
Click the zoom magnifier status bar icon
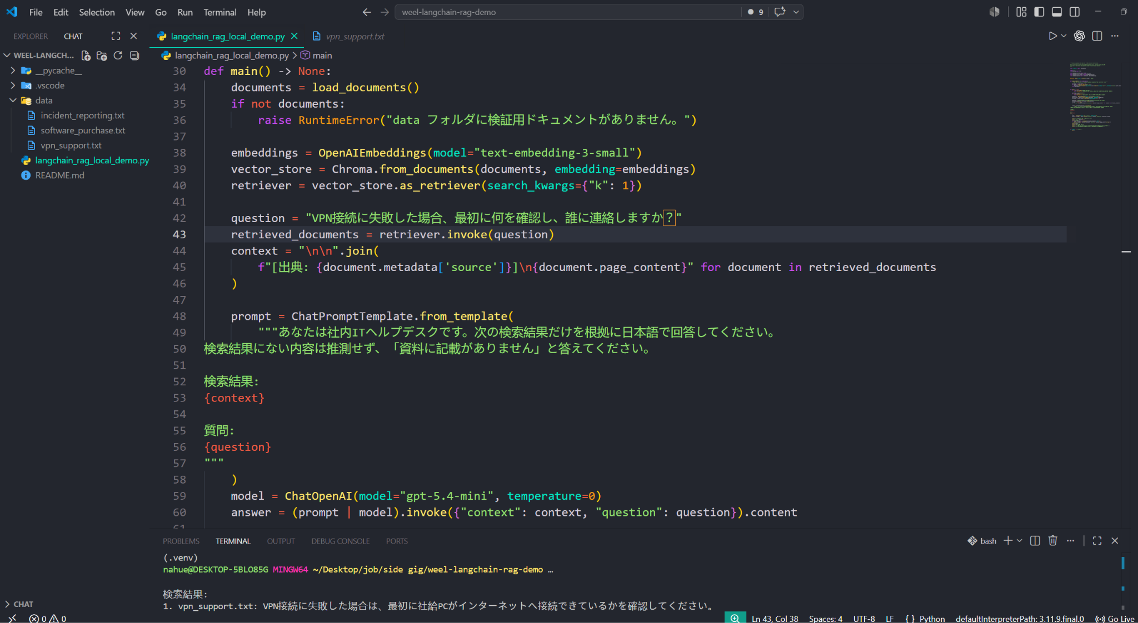point(735,618)
